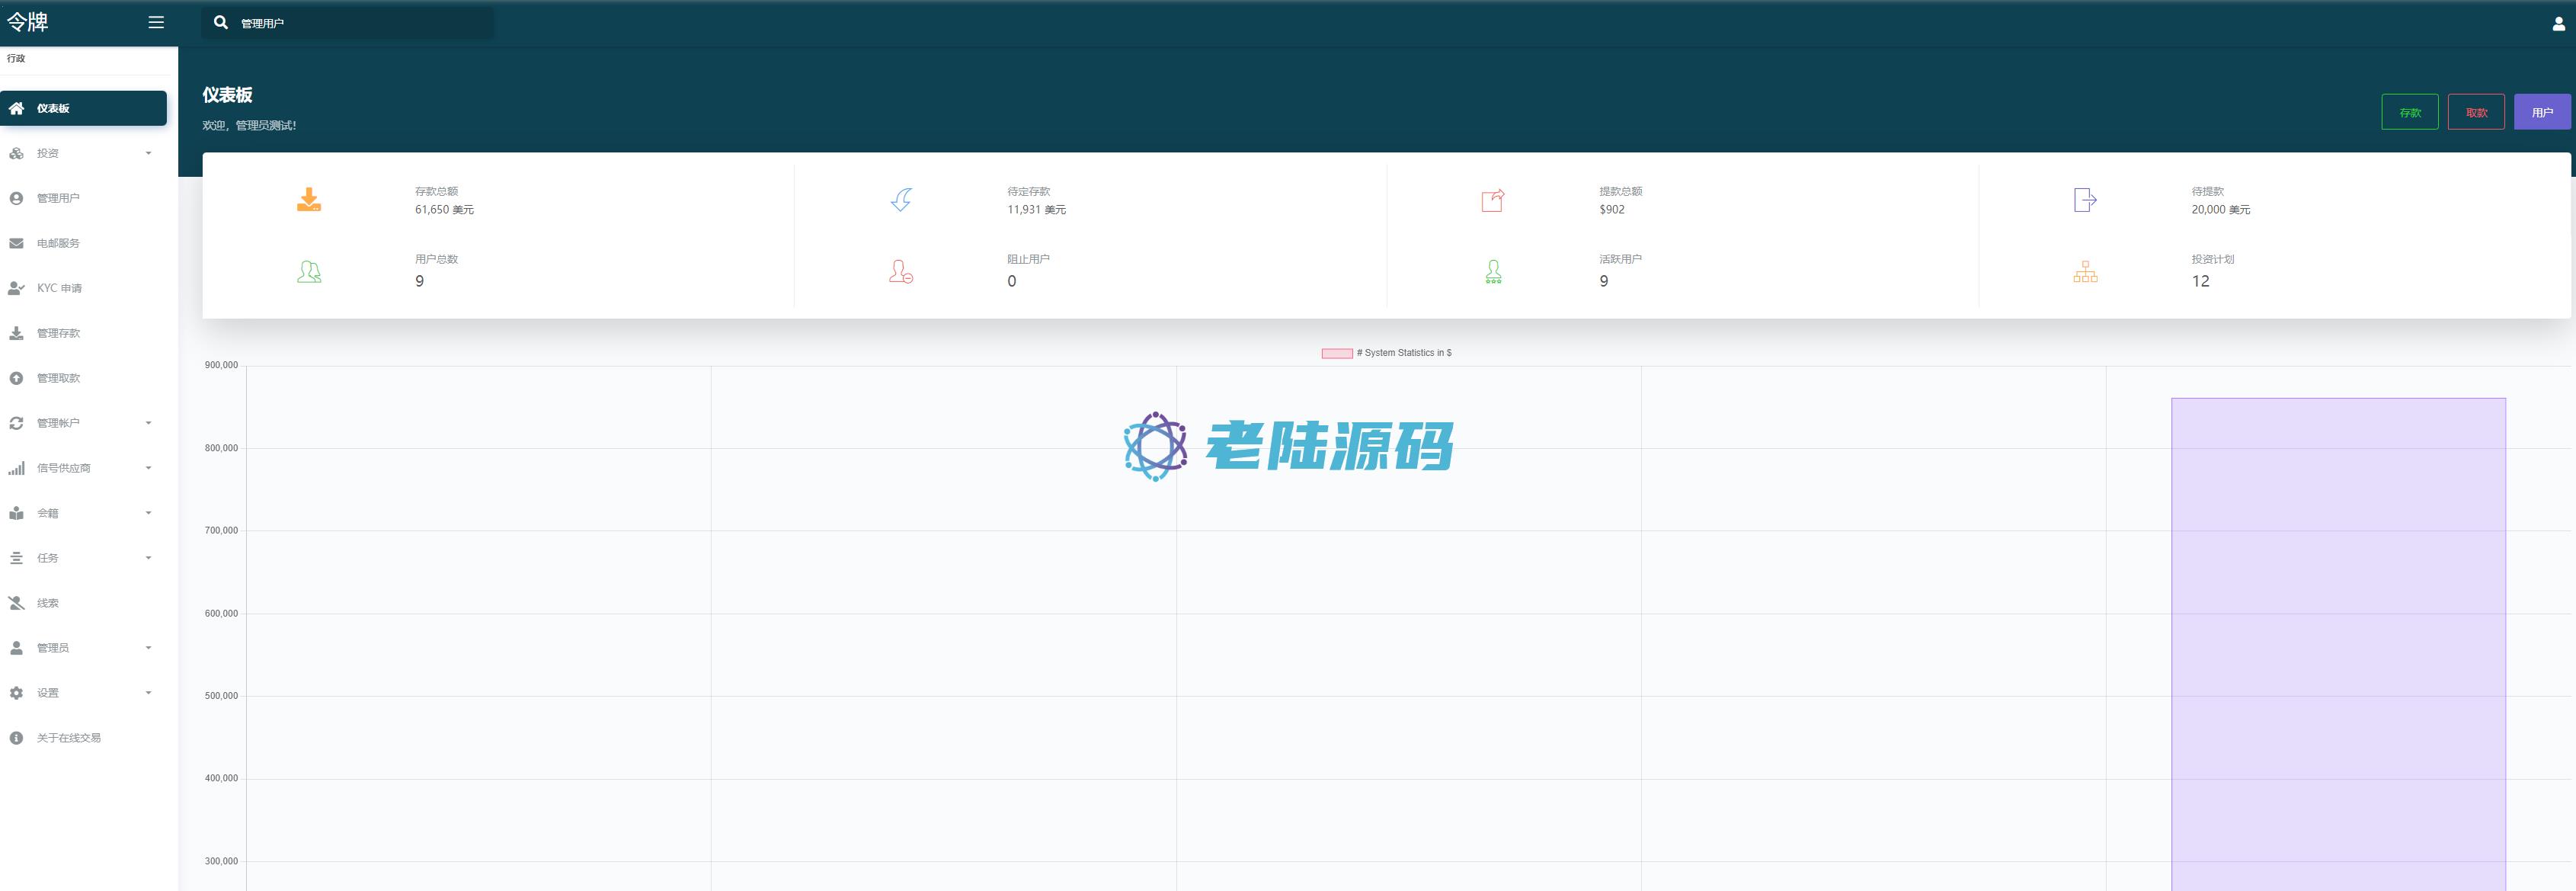Click the 提款总额 withdrawal share icon
This screenshot has width=2576, height=891.
coord(1492,200)
